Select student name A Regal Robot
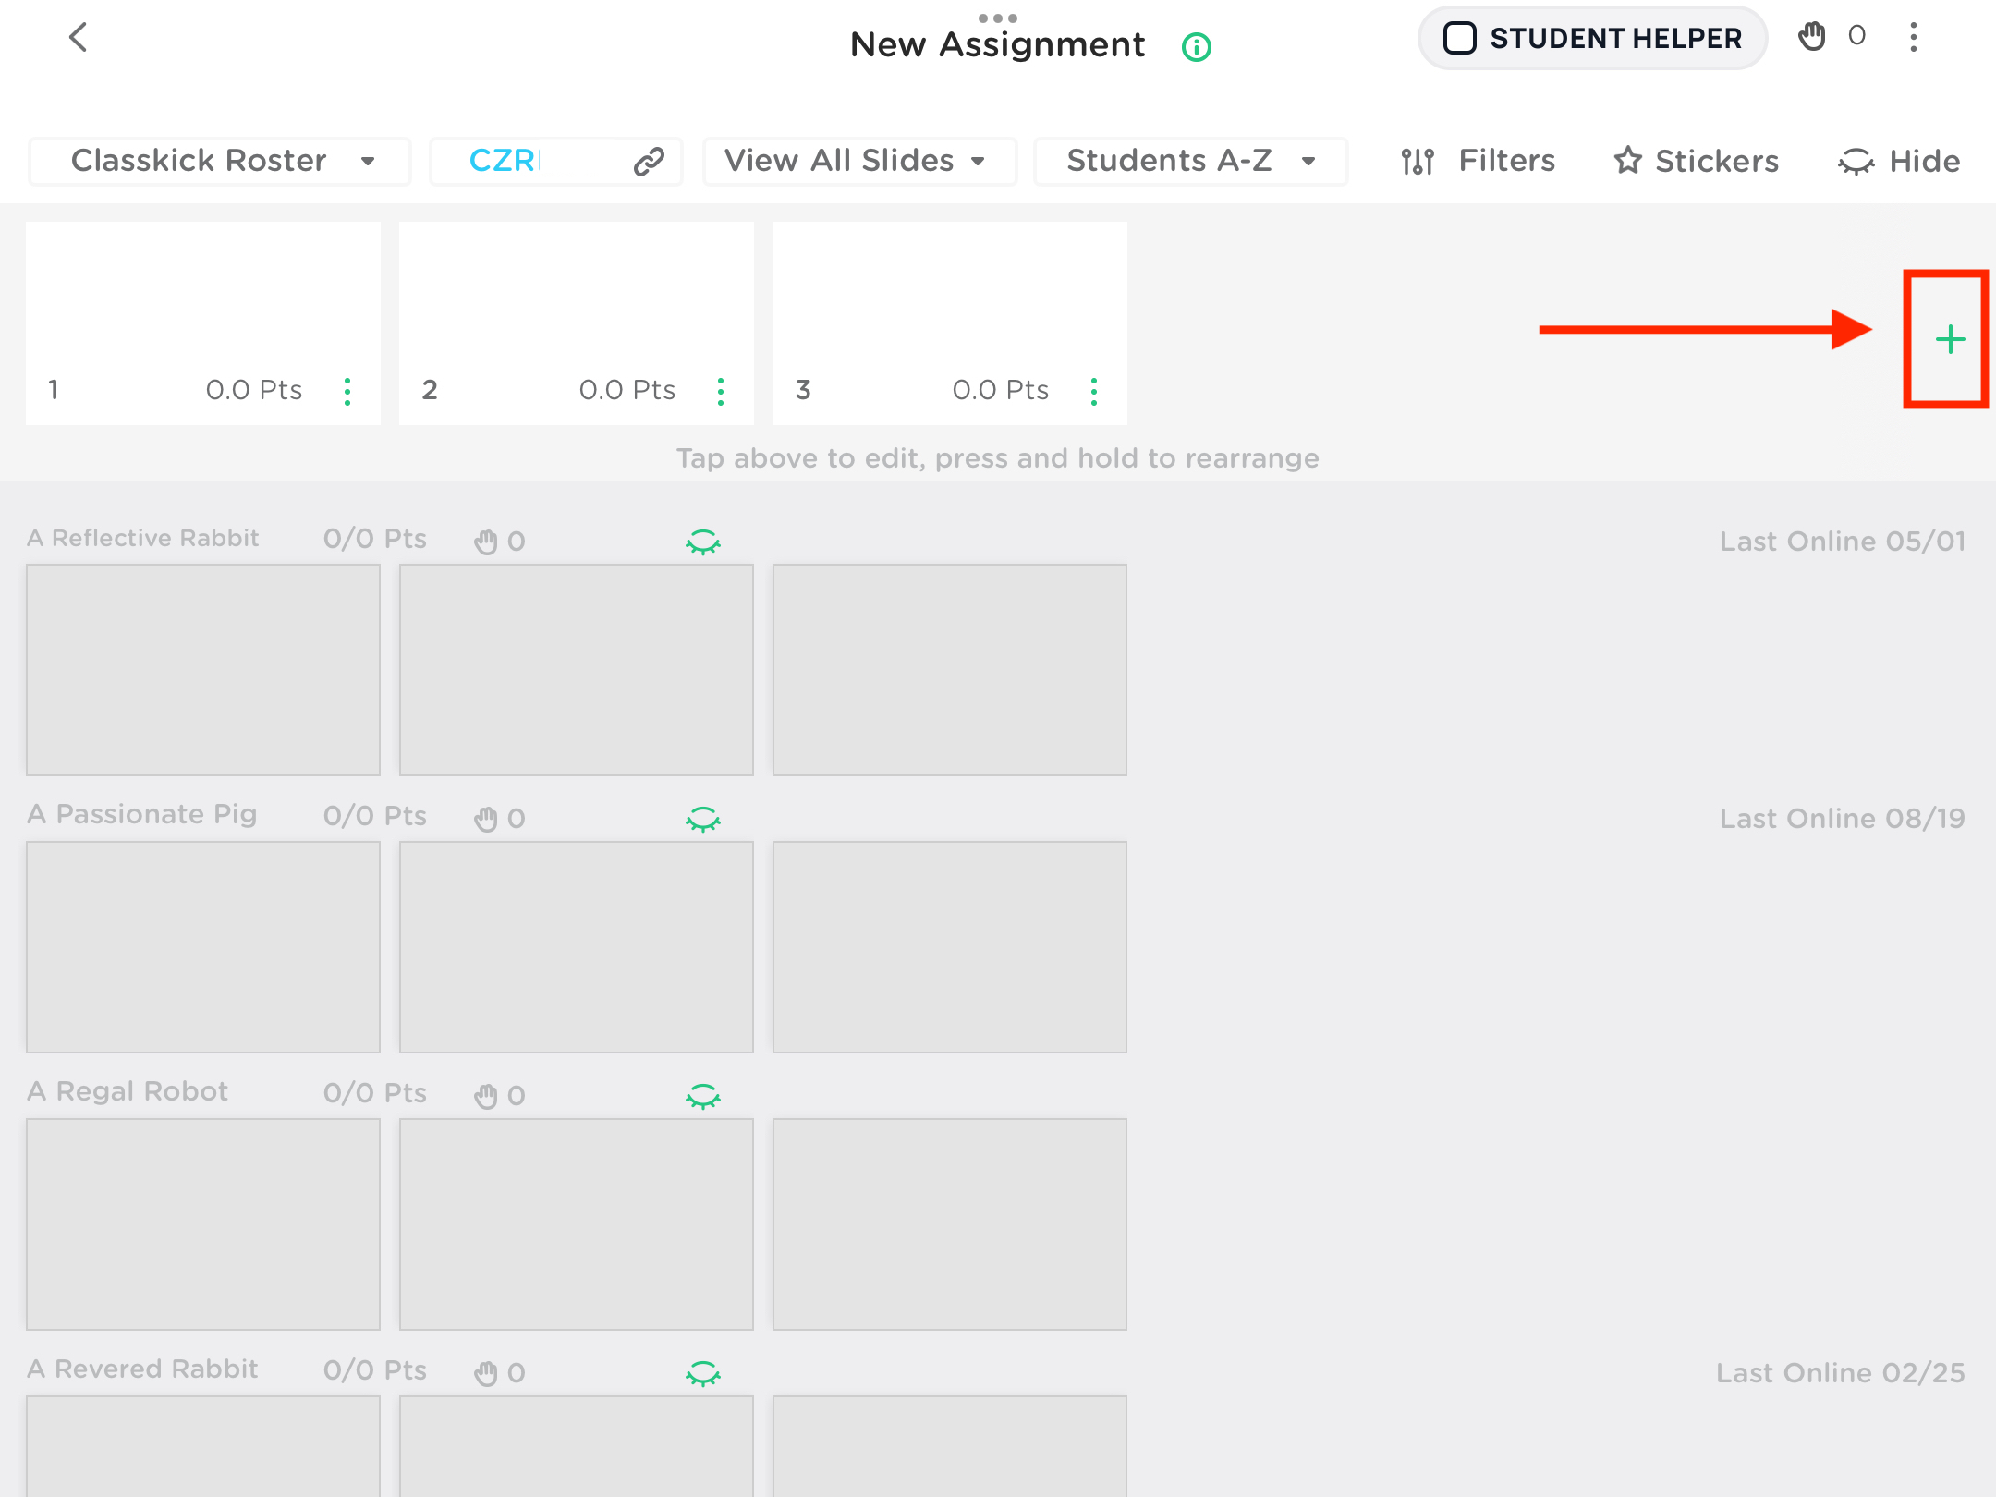The width and height of the screenshot is (1996, 1497). [x=128, y=1091]
